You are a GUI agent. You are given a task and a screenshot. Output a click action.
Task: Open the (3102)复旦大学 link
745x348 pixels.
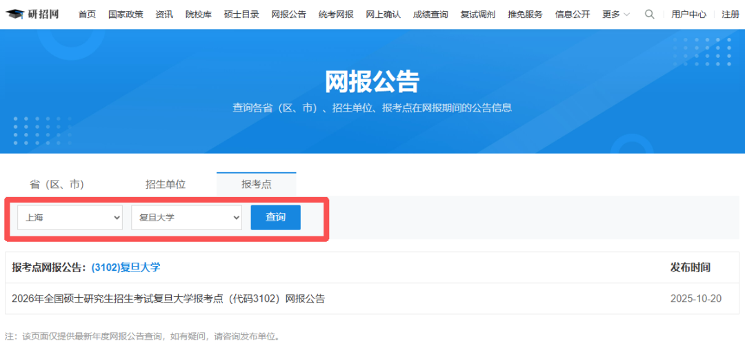click(x=126, y=268)
